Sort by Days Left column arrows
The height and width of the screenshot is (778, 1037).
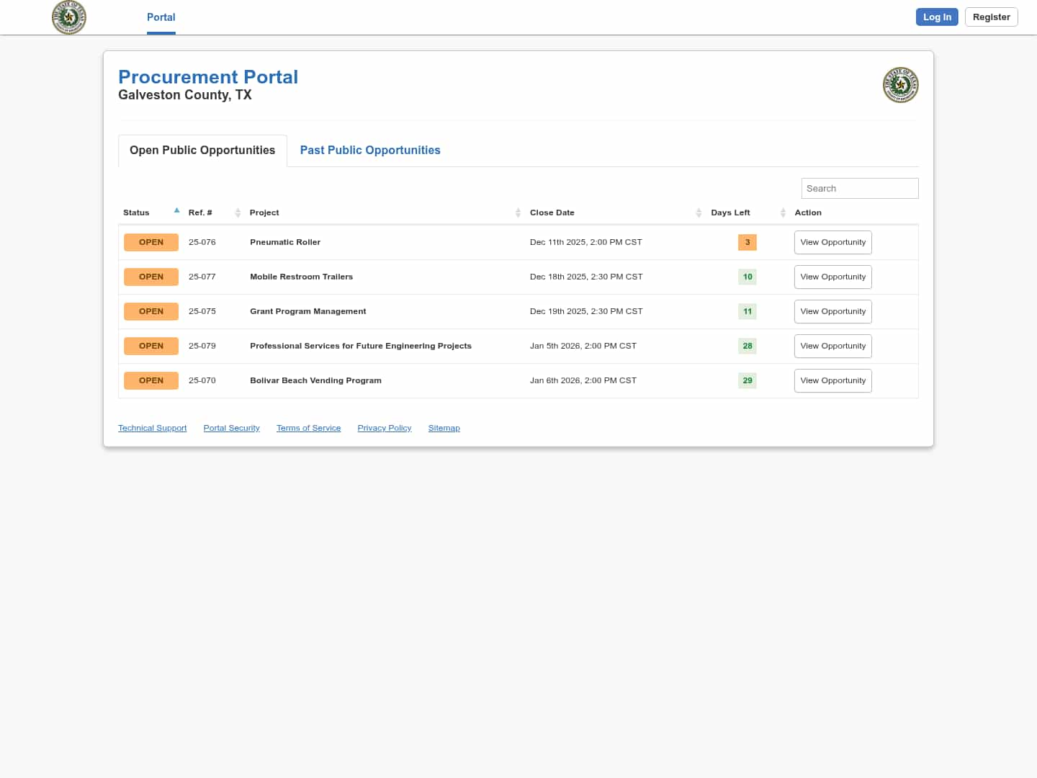tap(783, 213)
